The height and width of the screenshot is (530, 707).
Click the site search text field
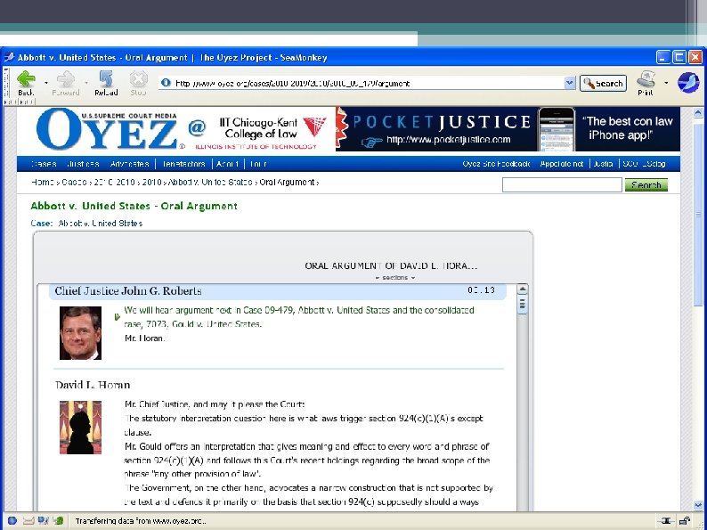(x=562, y=184)
